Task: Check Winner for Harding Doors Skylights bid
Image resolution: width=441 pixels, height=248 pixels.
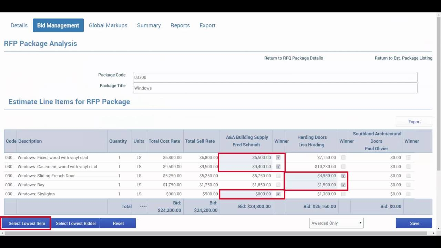Action: pos(343,194)
